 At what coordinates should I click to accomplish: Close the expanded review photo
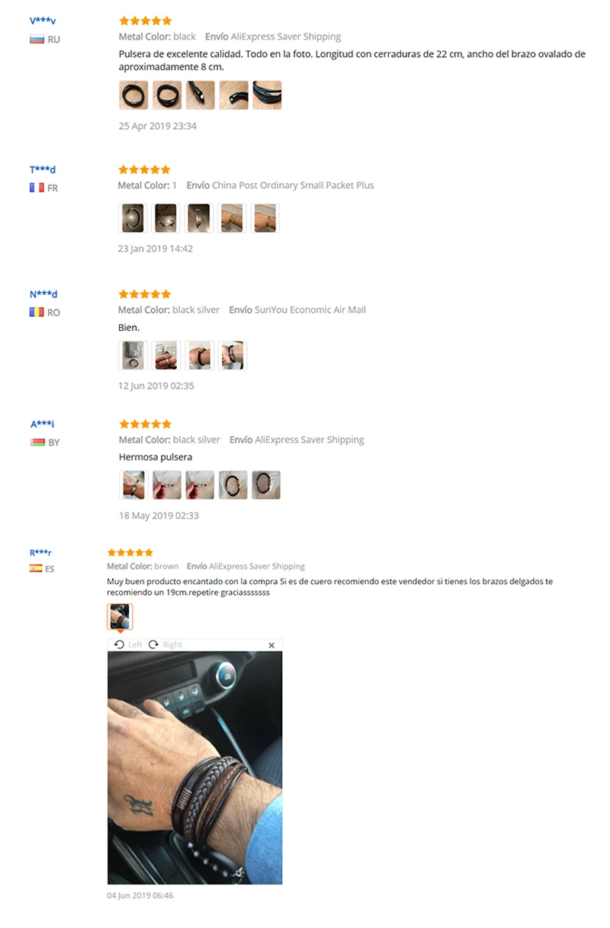[271, 645]
